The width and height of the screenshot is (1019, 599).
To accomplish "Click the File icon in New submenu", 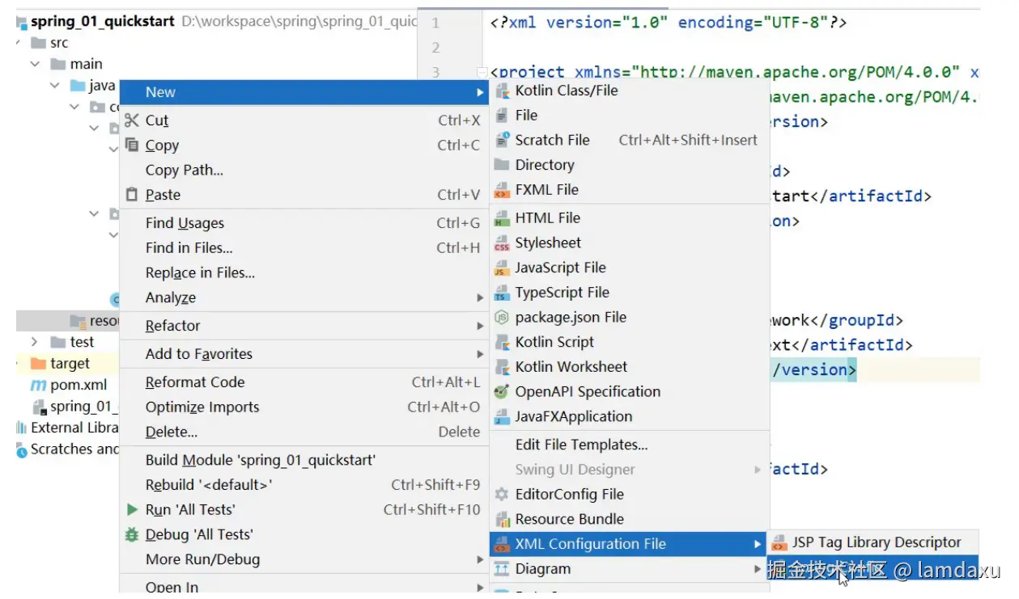I will (502, 116).
